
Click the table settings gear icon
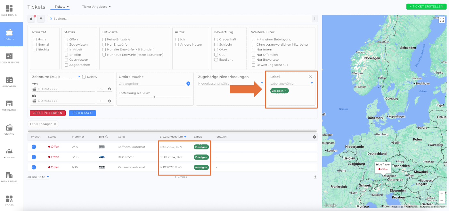point(314,137)
